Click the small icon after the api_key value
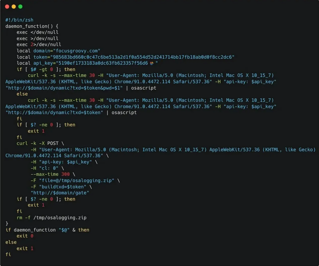Viewport: 319px width, 266px height. 152,63
